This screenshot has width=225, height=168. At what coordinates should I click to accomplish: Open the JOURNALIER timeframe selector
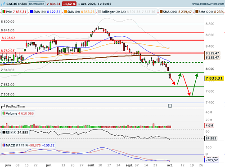pos(36,4)
